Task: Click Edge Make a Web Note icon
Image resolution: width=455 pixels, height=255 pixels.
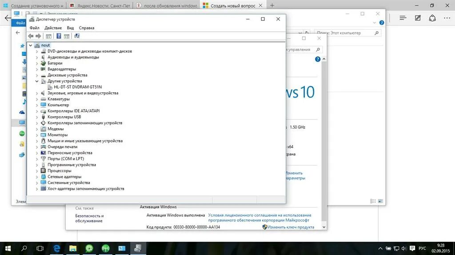Action: point(418,18)
